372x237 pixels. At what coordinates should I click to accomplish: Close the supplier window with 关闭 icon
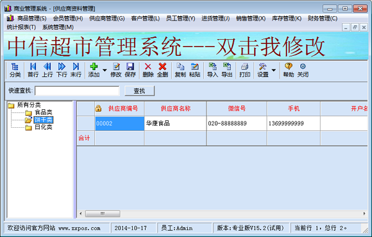pyautogui.click(x=303, y=70)
